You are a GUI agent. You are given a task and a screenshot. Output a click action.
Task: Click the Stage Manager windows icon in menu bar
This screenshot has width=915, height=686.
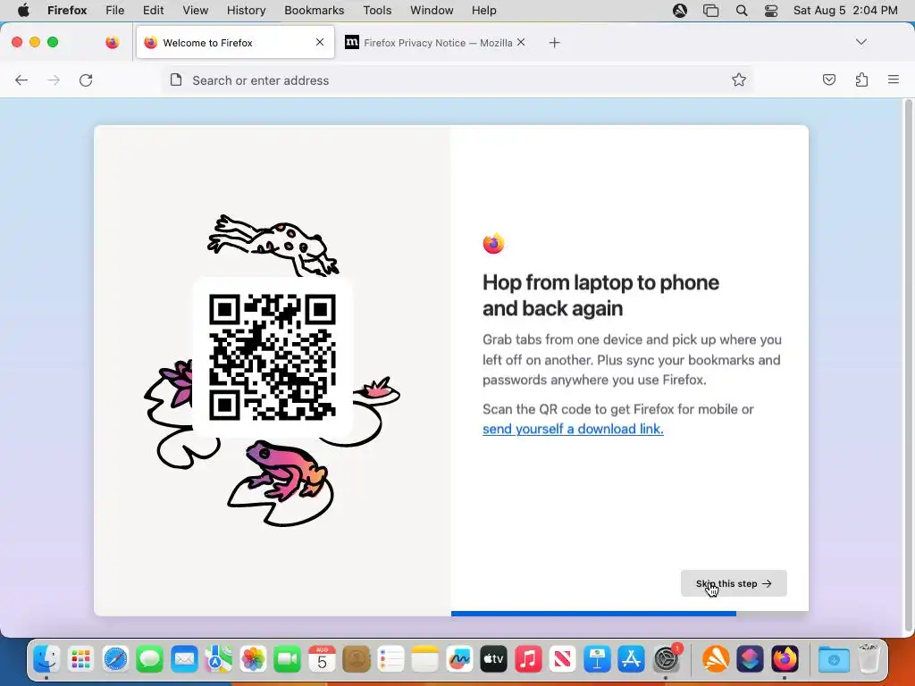(x=710, y=11)
